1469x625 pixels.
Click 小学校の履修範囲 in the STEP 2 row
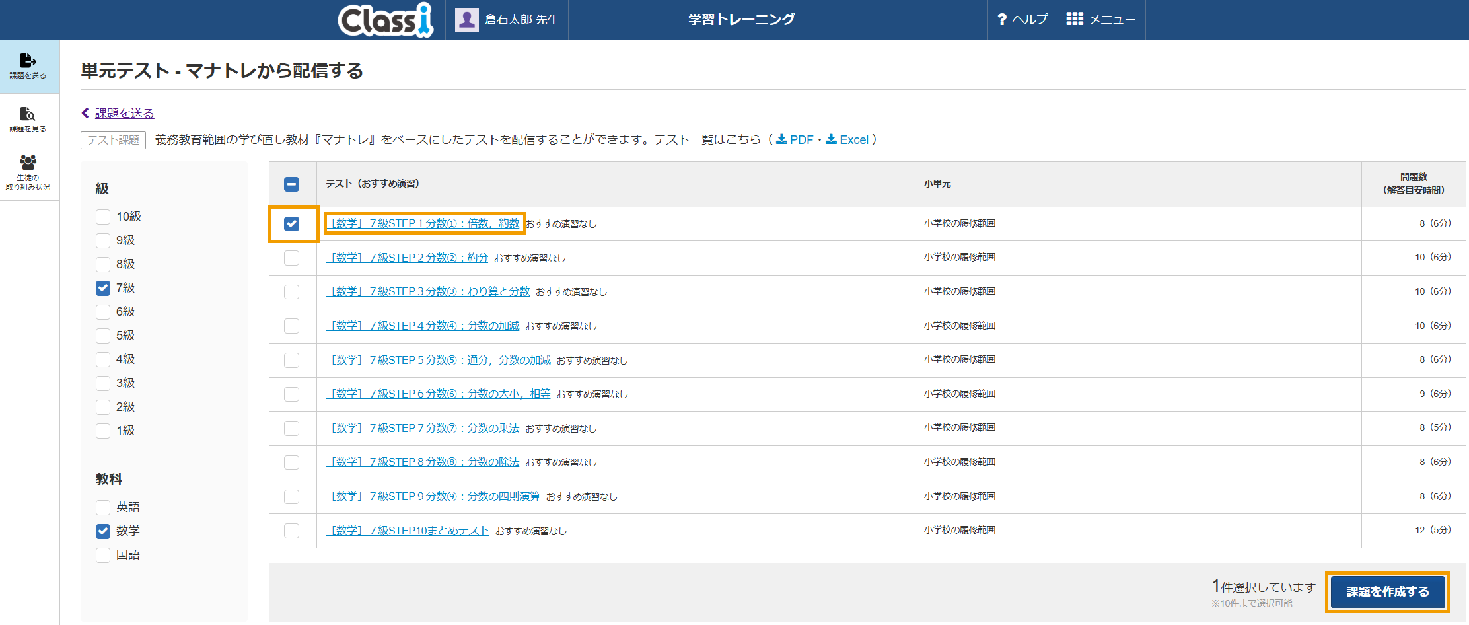pos(960,257)
